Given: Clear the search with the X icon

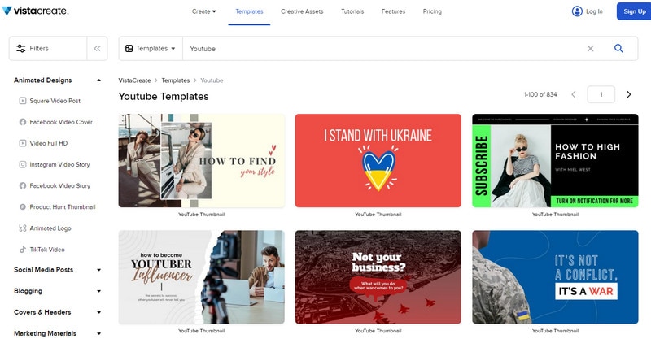Looking at the screenshot, I should pos(590,49).
